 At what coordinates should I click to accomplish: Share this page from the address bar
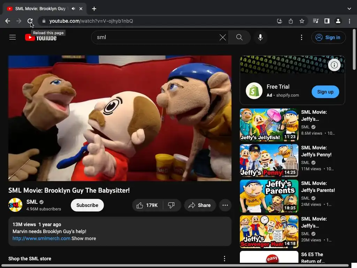(x=291, y=21)
